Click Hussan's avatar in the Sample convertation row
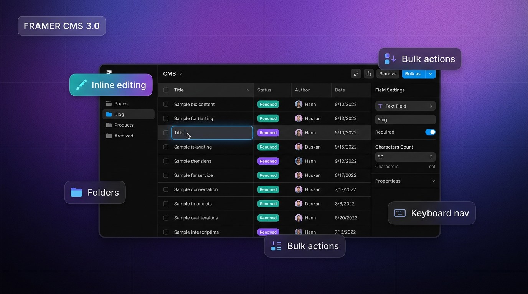528x294 pixels. coord(299,189)
